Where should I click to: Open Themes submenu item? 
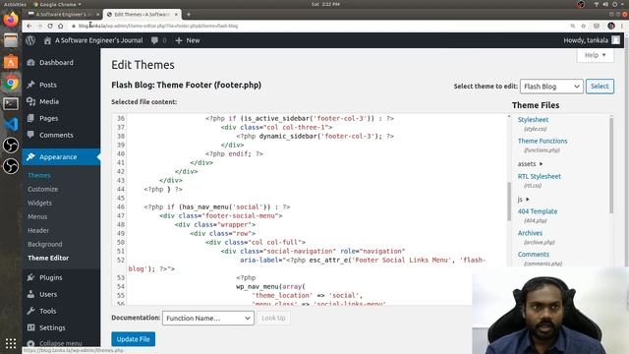coord(39,175)
